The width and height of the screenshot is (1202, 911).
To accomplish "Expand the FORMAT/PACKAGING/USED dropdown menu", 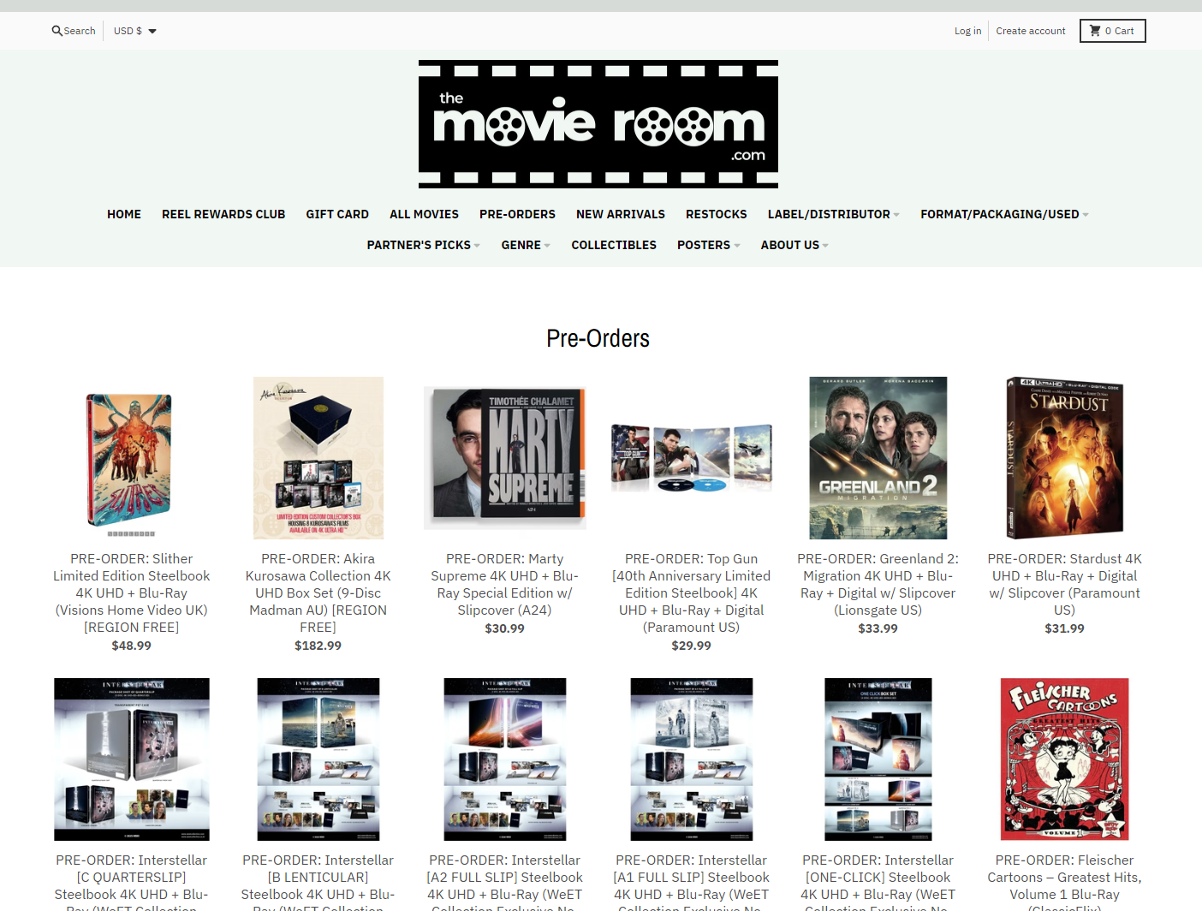I will (1005, 214).
